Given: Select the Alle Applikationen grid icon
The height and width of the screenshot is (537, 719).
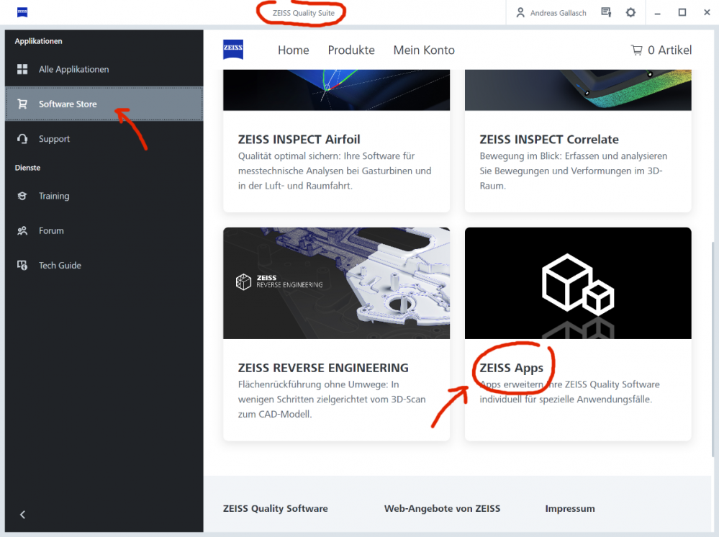Looking at the screenshot, I should pos(23,70).
